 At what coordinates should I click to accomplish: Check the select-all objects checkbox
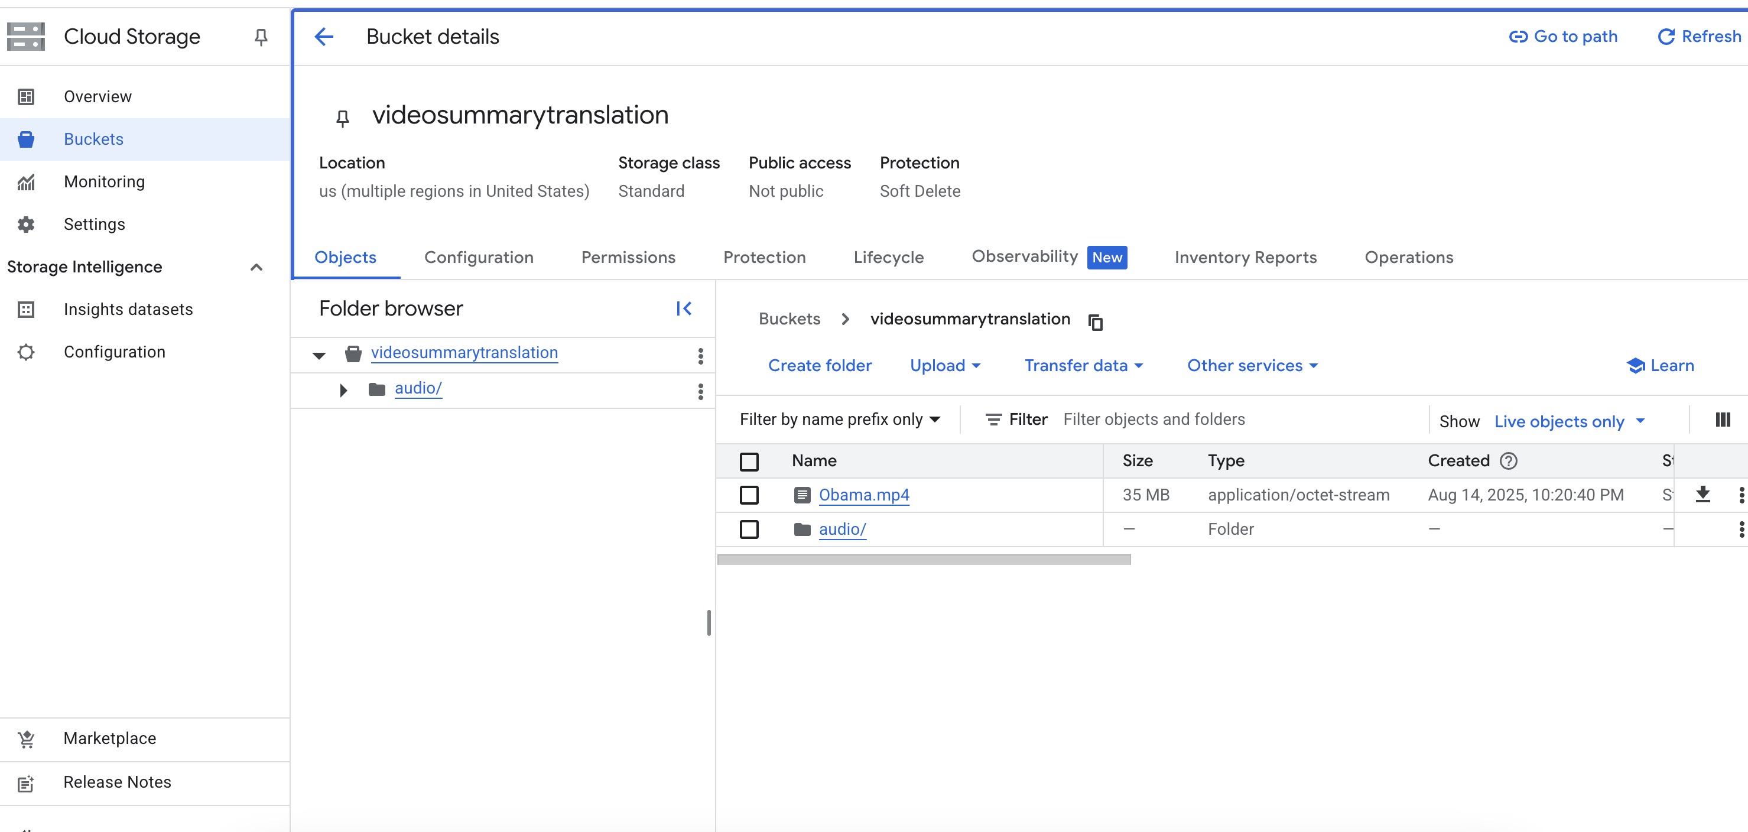(x=749, y=461)
